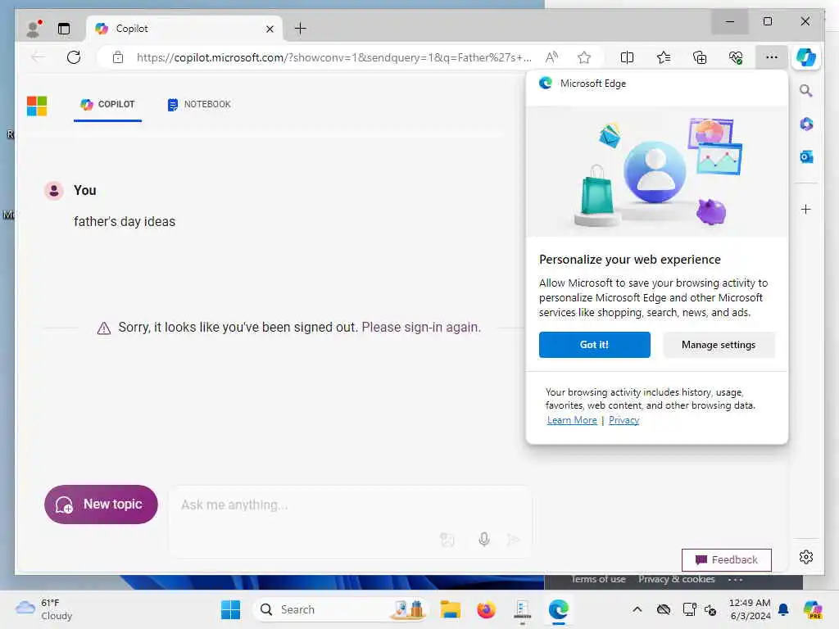Toggle split screen view icon
Image resolution: width=839 pixels, height=629 pixels.
click(x=627, y=57)
